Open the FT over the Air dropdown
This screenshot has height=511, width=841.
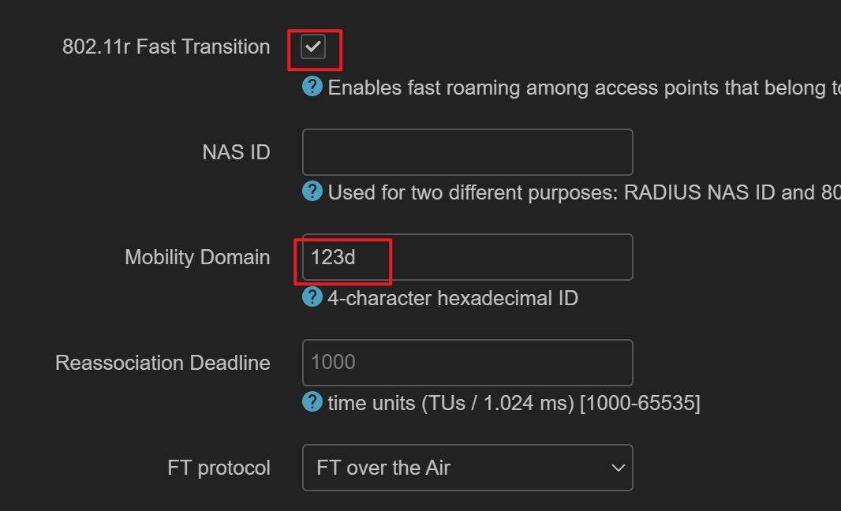click(467, 468)
